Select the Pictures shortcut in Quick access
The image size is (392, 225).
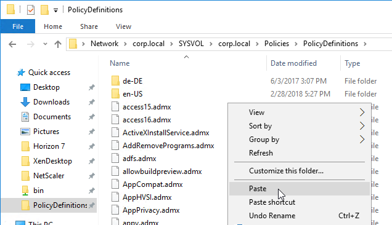(x=46, y=132)
